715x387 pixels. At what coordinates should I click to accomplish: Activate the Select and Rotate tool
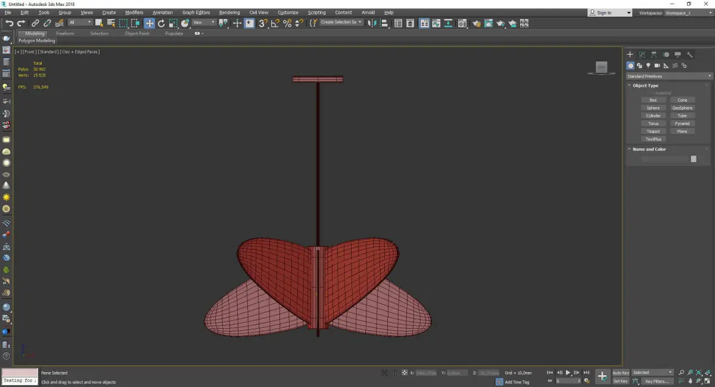pos(161,23)
